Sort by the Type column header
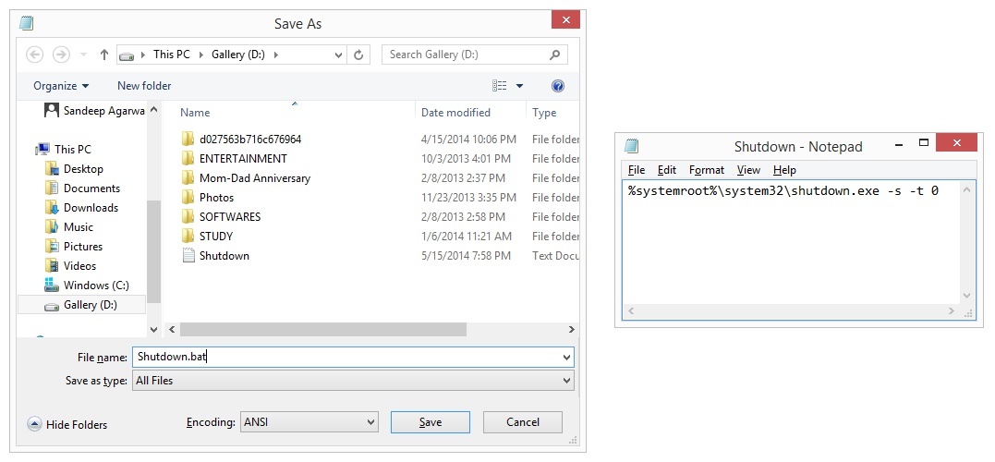Image resolution: width=995 pixels, height=462 pixels. (x=544, y=113)
